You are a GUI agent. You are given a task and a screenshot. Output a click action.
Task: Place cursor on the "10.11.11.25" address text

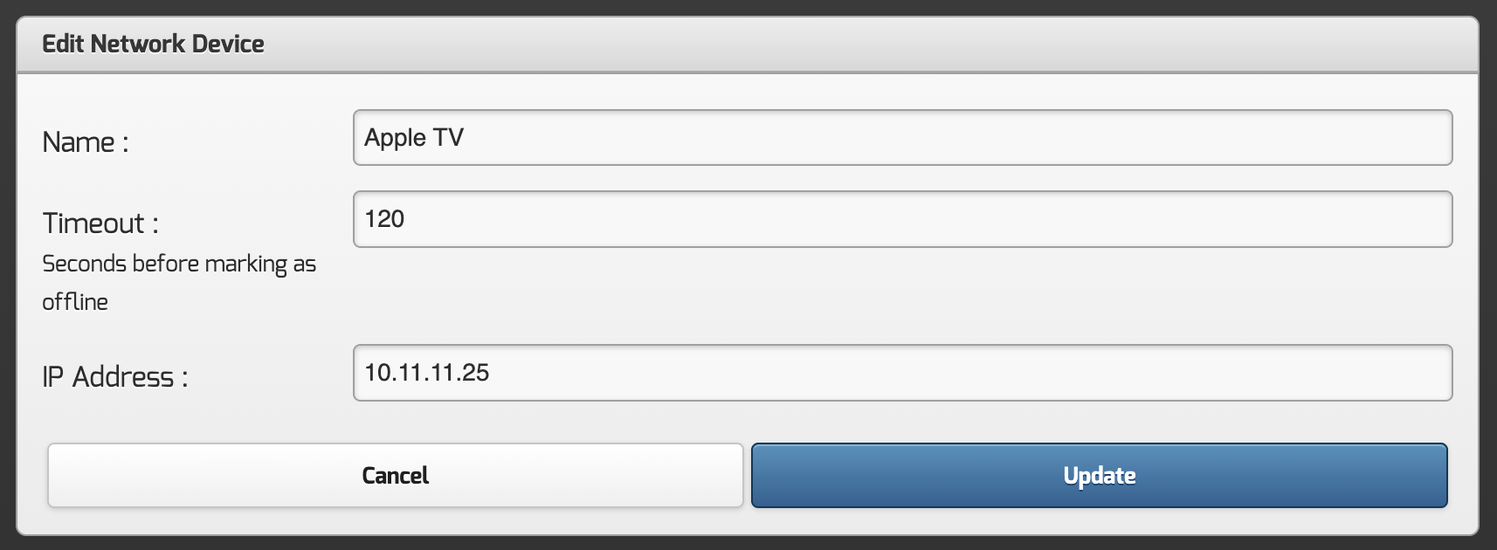[427, 373]
